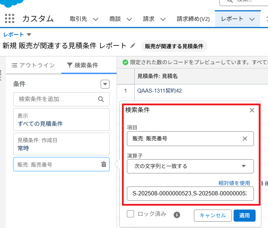
Task: Expand the 商談 tab menu chevron
Action: point(129,19)
